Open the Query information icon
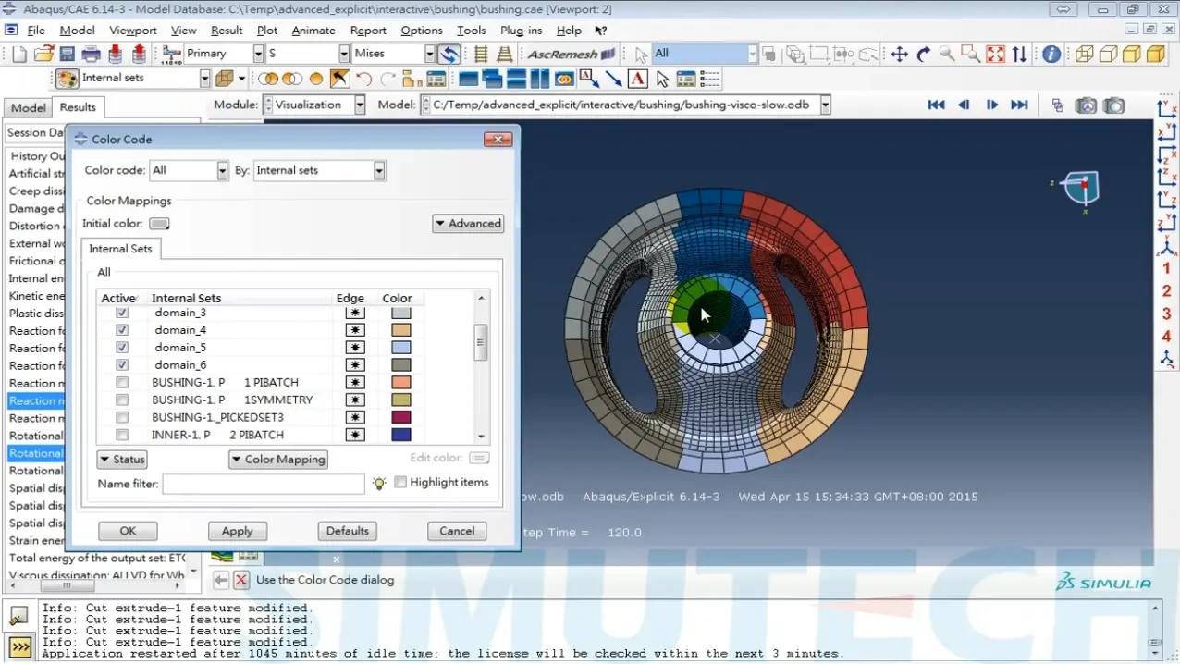1180x664 pixels. [x=1051, y=55]
